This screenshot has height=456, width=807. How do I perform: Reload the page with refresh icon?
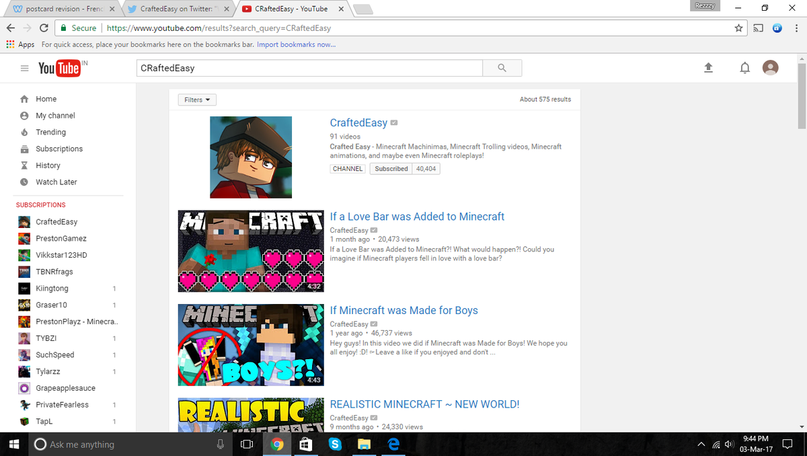coord(44,28)
